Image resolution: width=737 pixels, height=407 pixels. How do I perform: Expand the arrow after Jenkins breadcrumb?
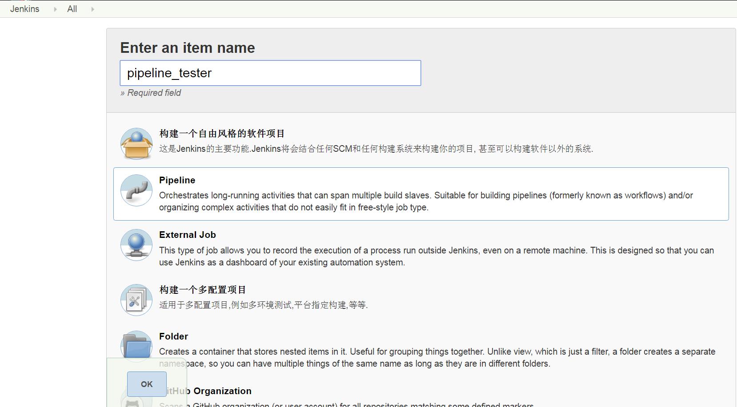pyautogui.click(x=55, y=9)
